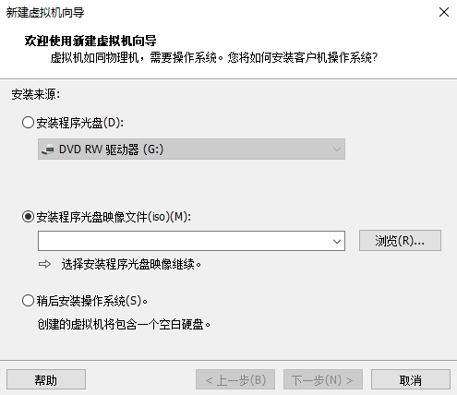Click inside the ISO image path field
This screenshot has width=457, height=395.
pyautogui.click(x=185, y=241)
